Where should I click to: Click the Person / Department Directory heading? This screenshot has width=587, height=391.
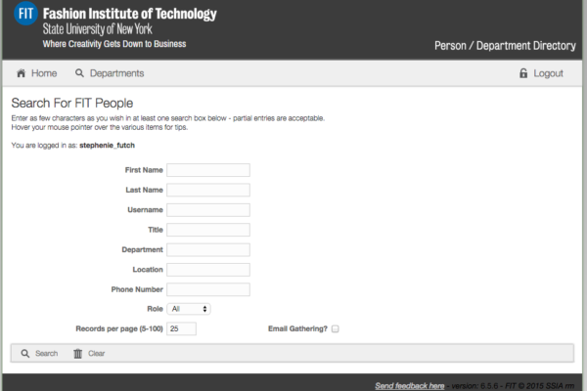click(505, 46)
